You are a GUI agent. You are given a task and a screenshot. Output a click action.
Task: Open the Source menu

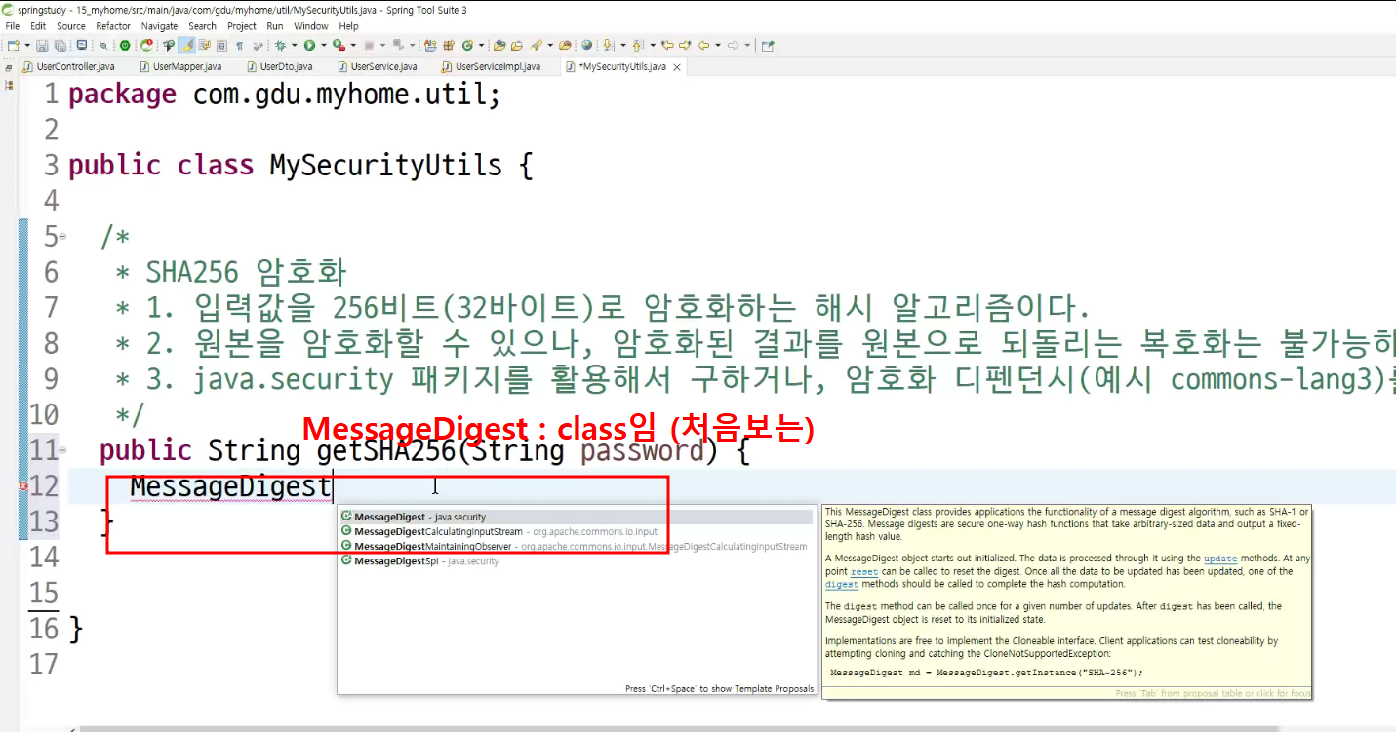pos(71,26)
